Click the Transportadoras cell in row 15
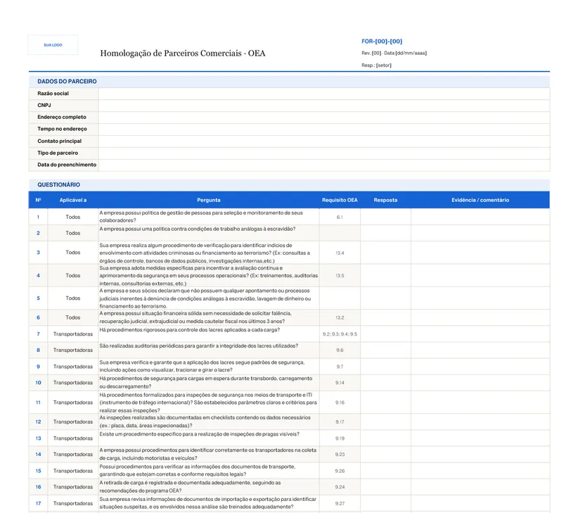Image resolution: width=585 pixels, height=513 pixels. point(72,471)
